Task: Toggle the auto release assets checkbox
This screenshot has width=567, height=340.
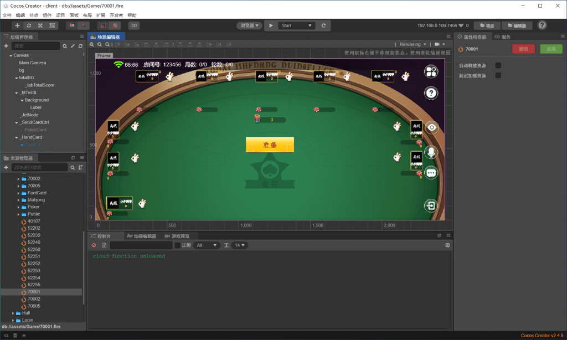Action: (x=498, y=65)
